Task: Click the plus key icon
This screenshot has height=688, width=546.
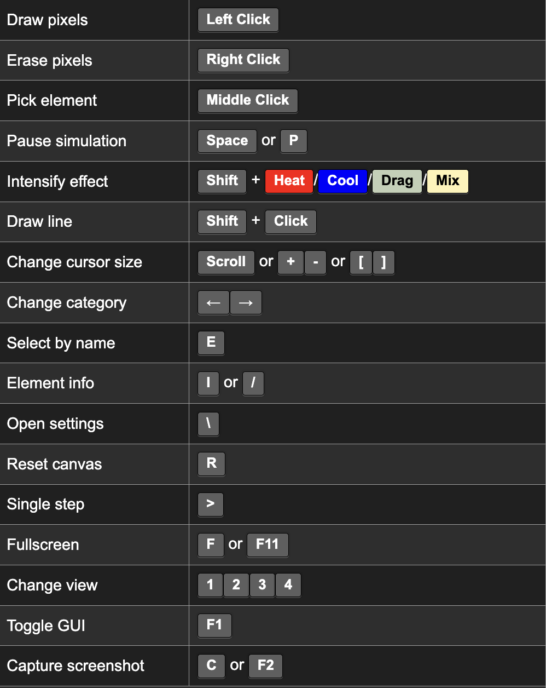Action: (x=291, y=262)
